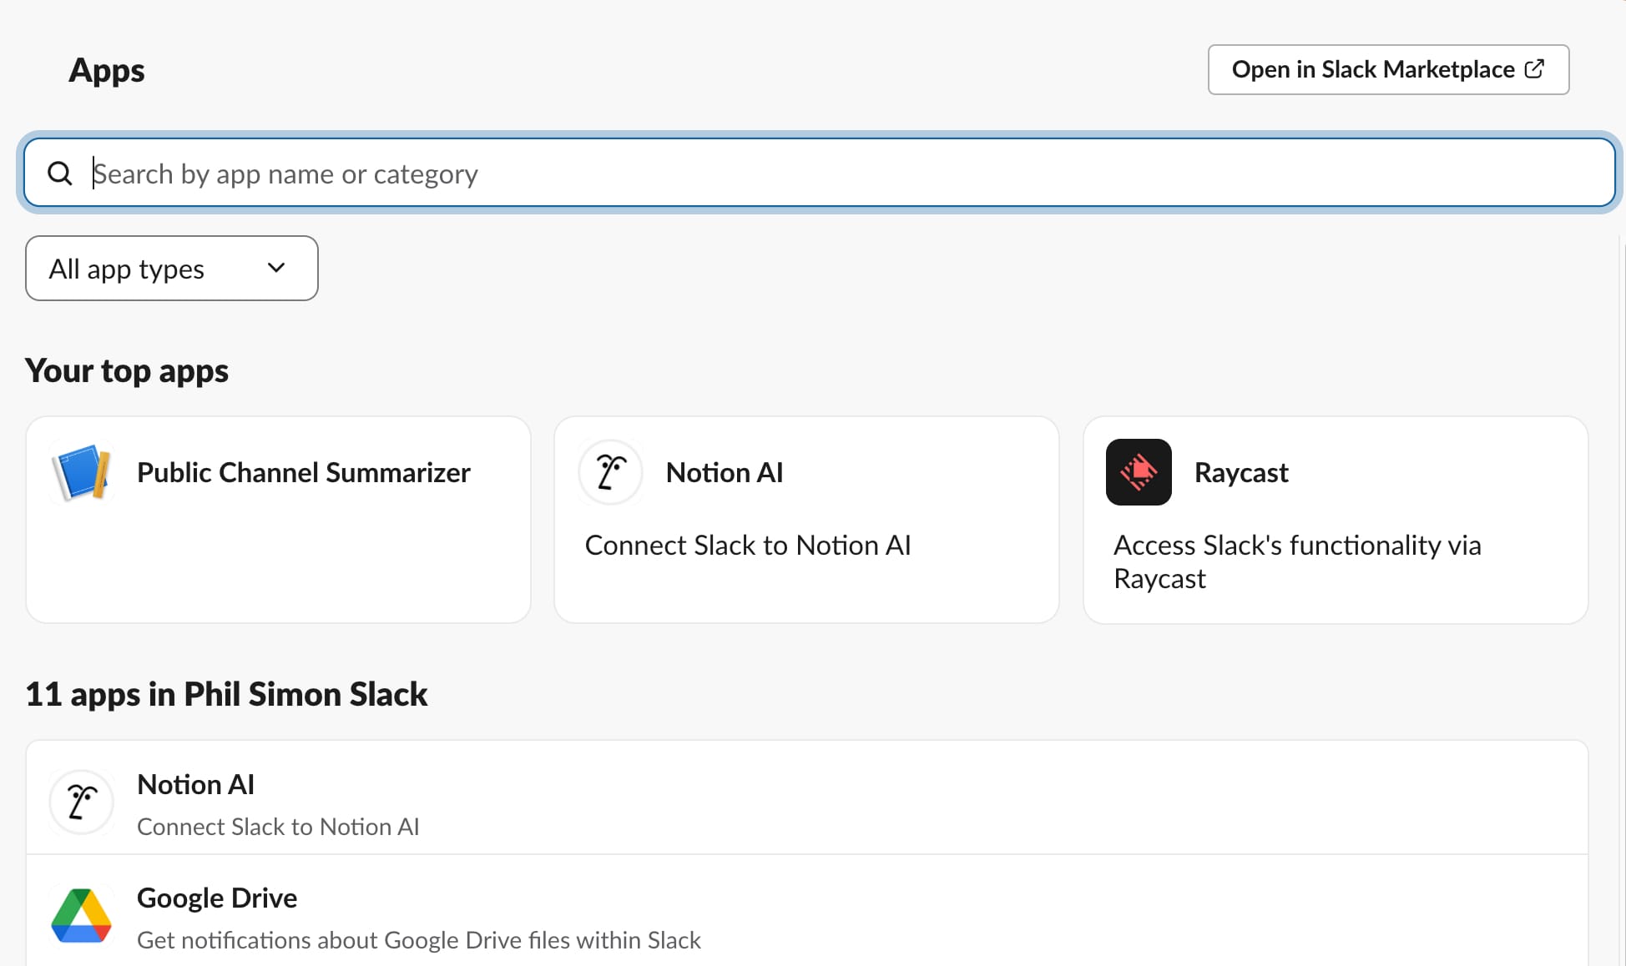Click the '11 apps in Phil Simon Slack' heading
1626x966 pixels.
226,694
